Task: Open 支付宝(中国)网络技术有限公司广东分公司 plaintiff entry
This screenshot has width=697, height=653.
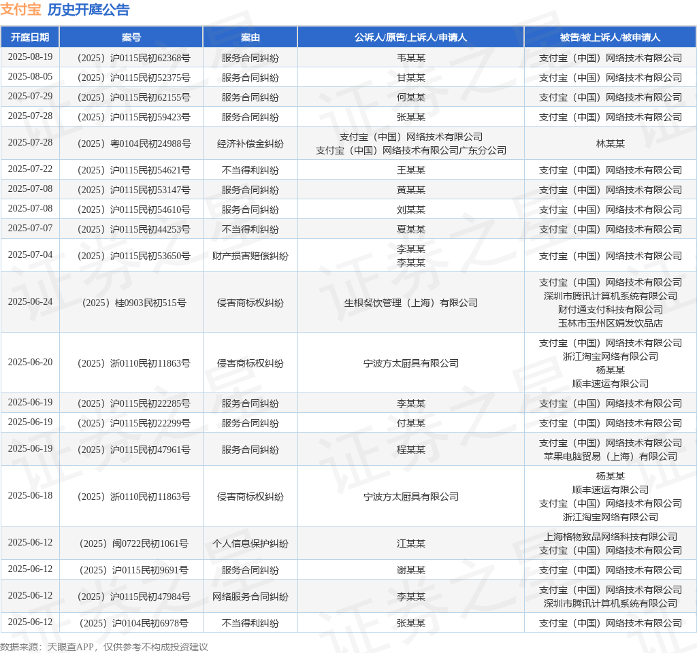Action: click(410, 150)
